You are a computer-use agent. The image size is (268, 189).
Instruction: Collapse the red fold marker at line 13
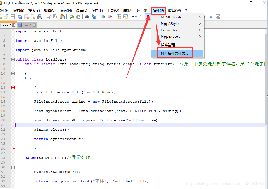click(13, 87)
